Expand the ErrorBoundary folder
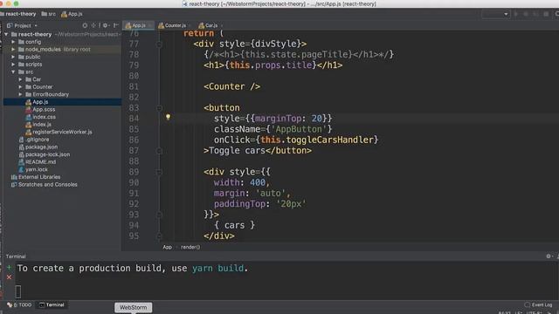559x314 pixels. tap(20, 94)
